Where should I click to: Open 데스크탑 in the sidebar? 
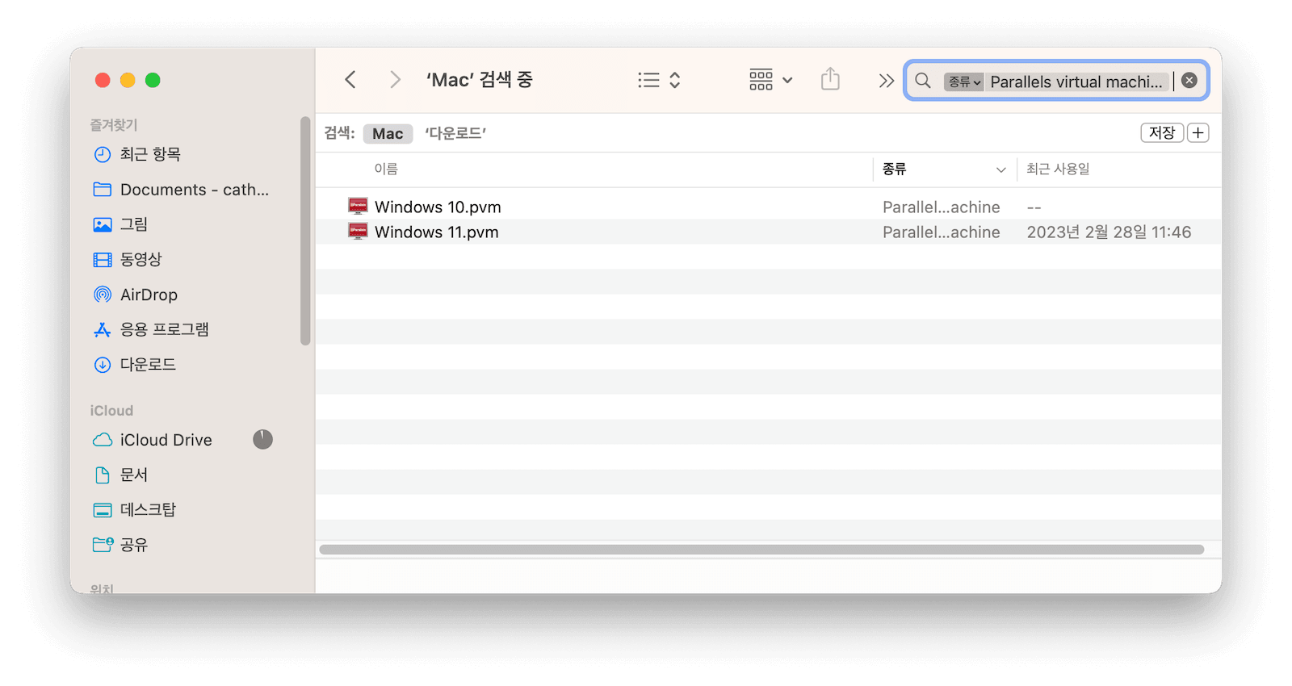pos(148,510)
